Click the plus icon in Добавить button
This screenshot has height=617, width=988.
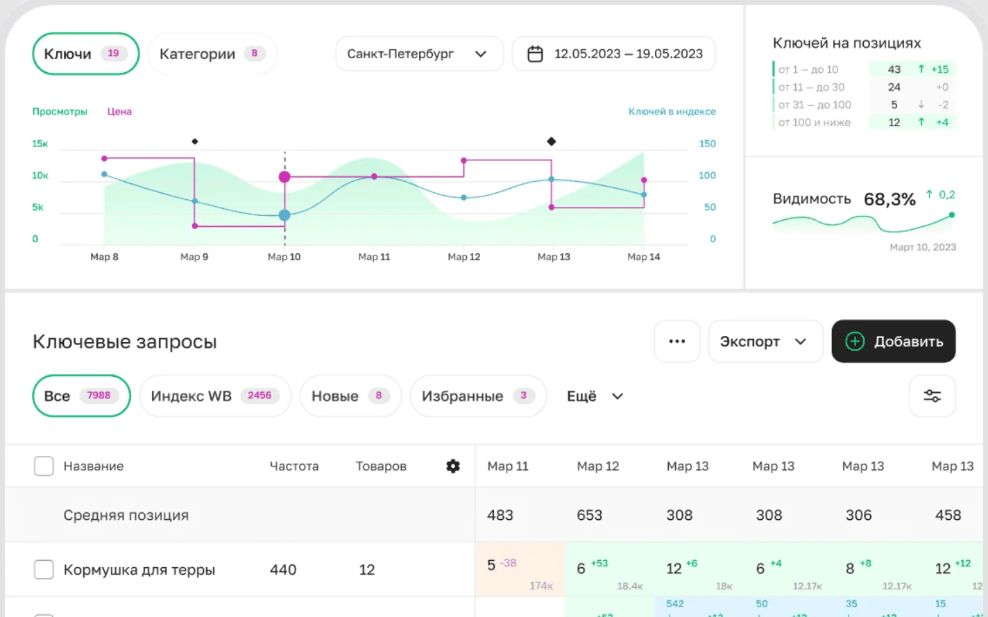pyautogui.click(x=855, y=341)
